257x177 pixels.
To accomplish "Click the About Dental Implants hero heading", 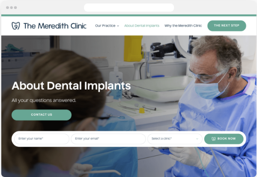I will pos(71,86).
